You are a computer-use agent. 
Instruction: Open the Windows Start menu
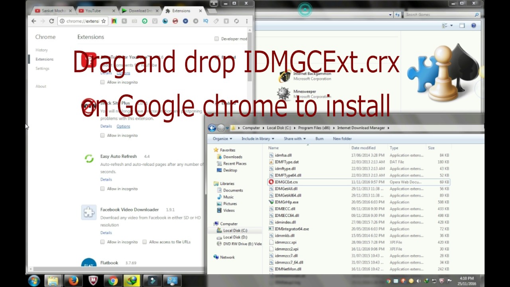[34, 281]
